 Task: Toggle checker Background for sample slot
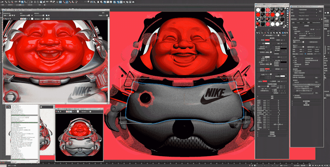point(288,13)
